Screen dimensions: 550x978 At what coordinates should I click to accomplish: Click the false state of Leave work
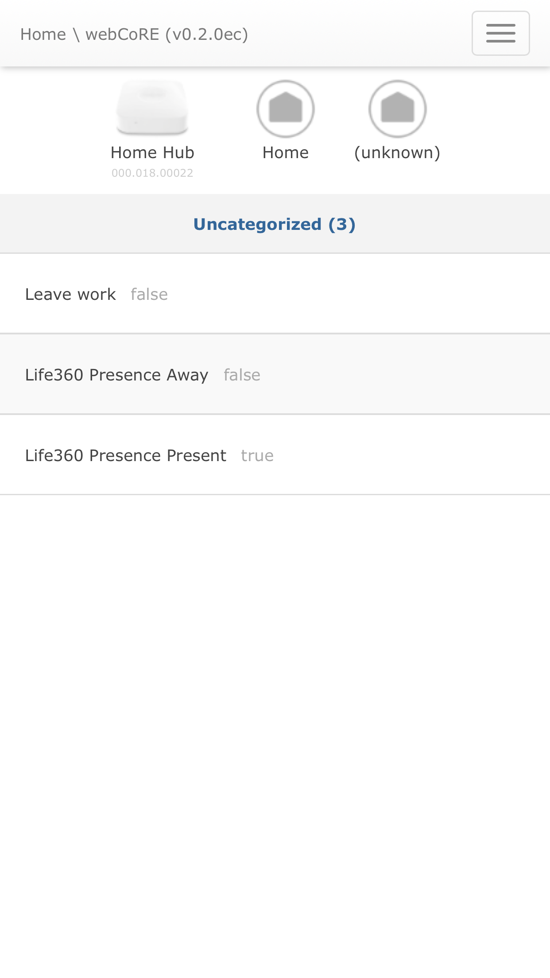tap(149, 294)
